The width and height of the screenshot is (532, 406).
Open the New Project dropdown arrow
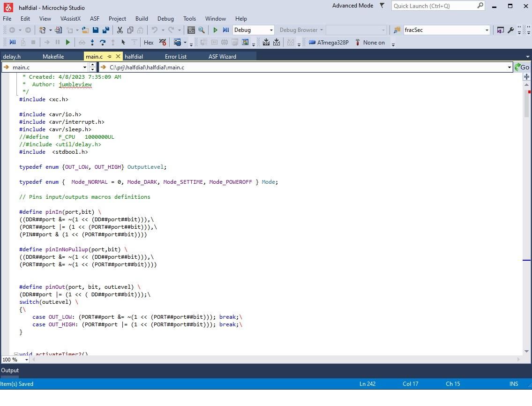pos(51,30)
